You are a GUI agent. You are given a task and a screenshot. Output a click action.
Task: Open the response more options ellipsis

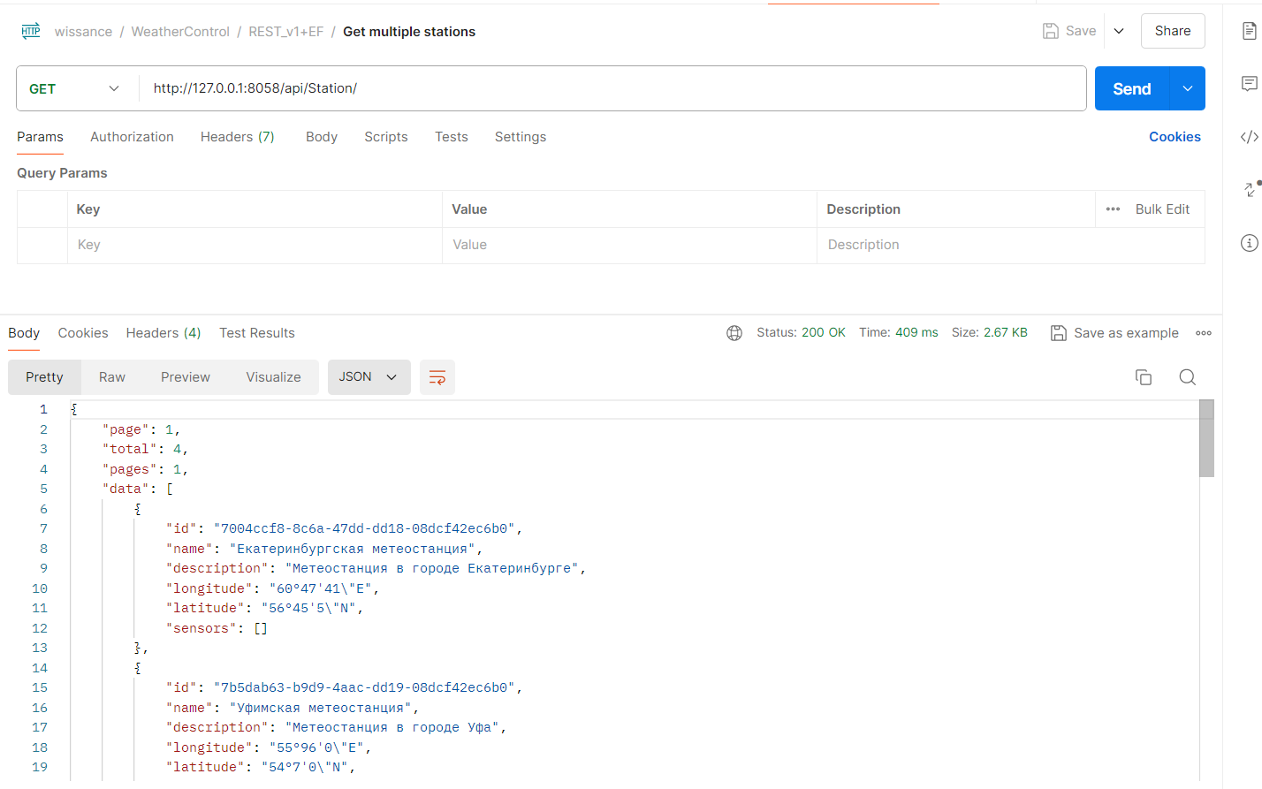(x=1204, y=333)
